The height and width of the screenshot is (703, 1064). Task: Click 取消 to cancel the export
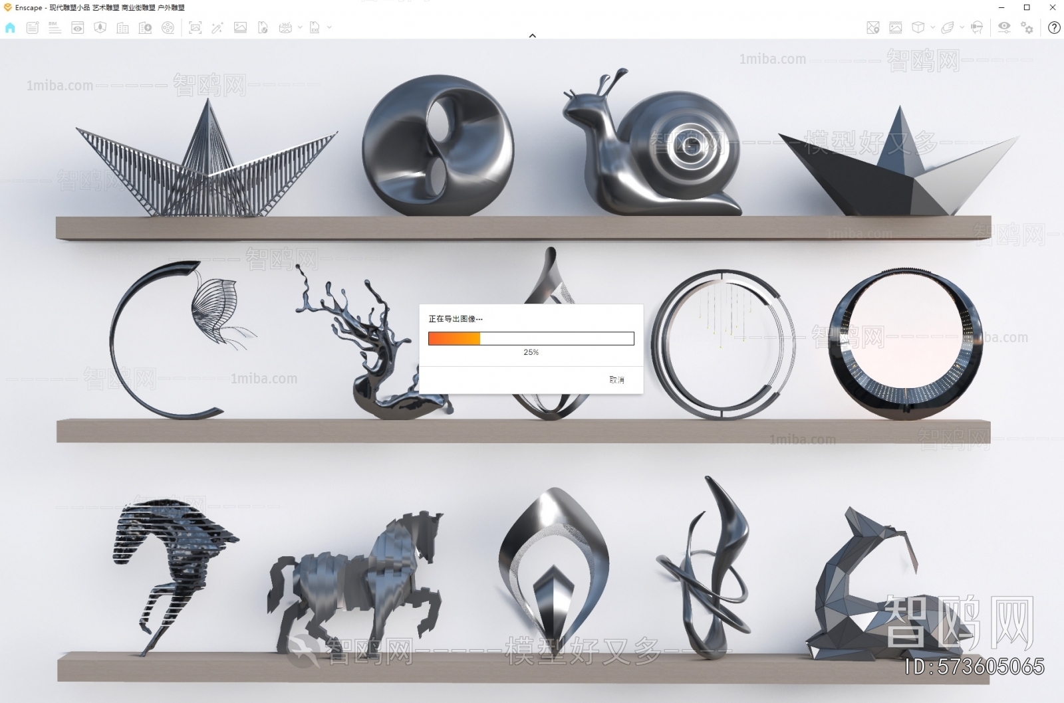pyautogui.click(x=616, y=379)
